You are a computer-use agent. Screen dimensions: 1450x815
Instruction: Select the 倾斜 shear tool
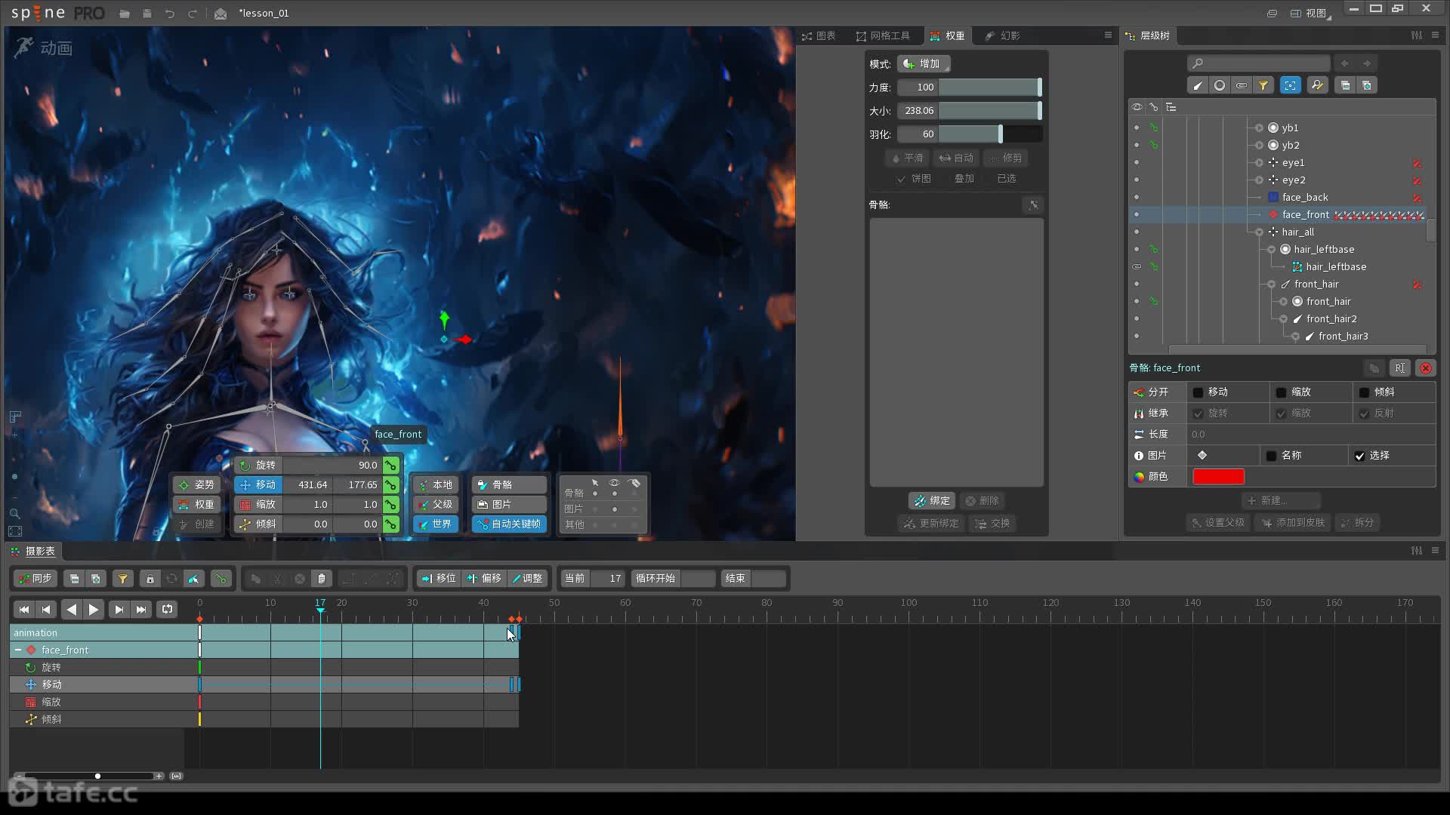click(x=258, y=524)
